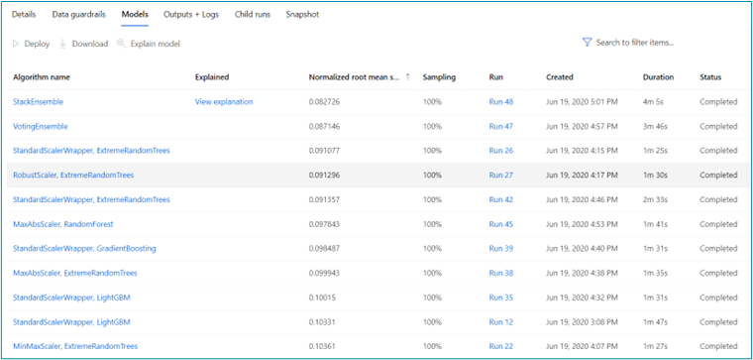Click the filter funnel icon

tap(587, 43)
